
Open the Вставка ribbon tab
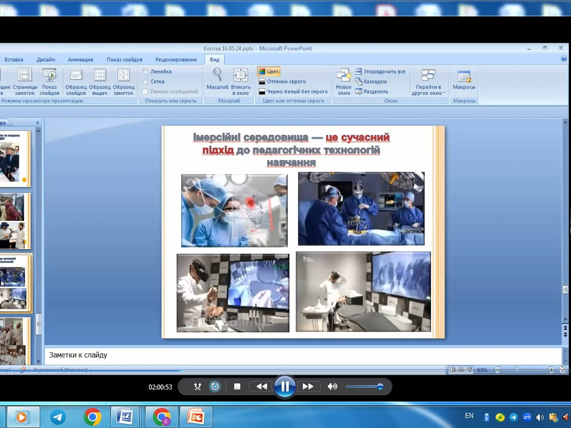point(14,59)
